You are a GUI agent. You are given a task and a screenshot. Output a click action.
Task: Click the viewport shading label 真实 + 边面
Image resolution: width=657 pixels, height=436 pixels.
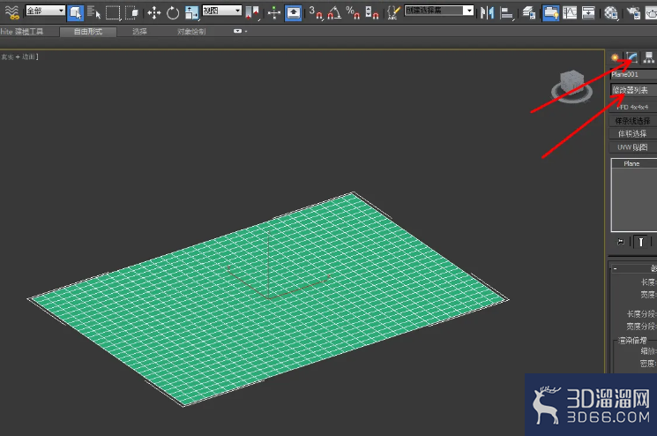pyautogui.click(x=19, y=56)
